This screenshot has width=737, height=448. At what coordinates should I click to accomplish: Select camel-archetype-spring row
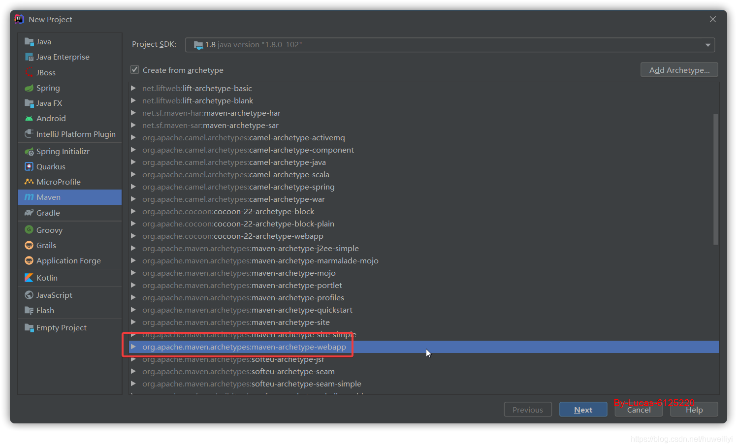click(424, 187)
